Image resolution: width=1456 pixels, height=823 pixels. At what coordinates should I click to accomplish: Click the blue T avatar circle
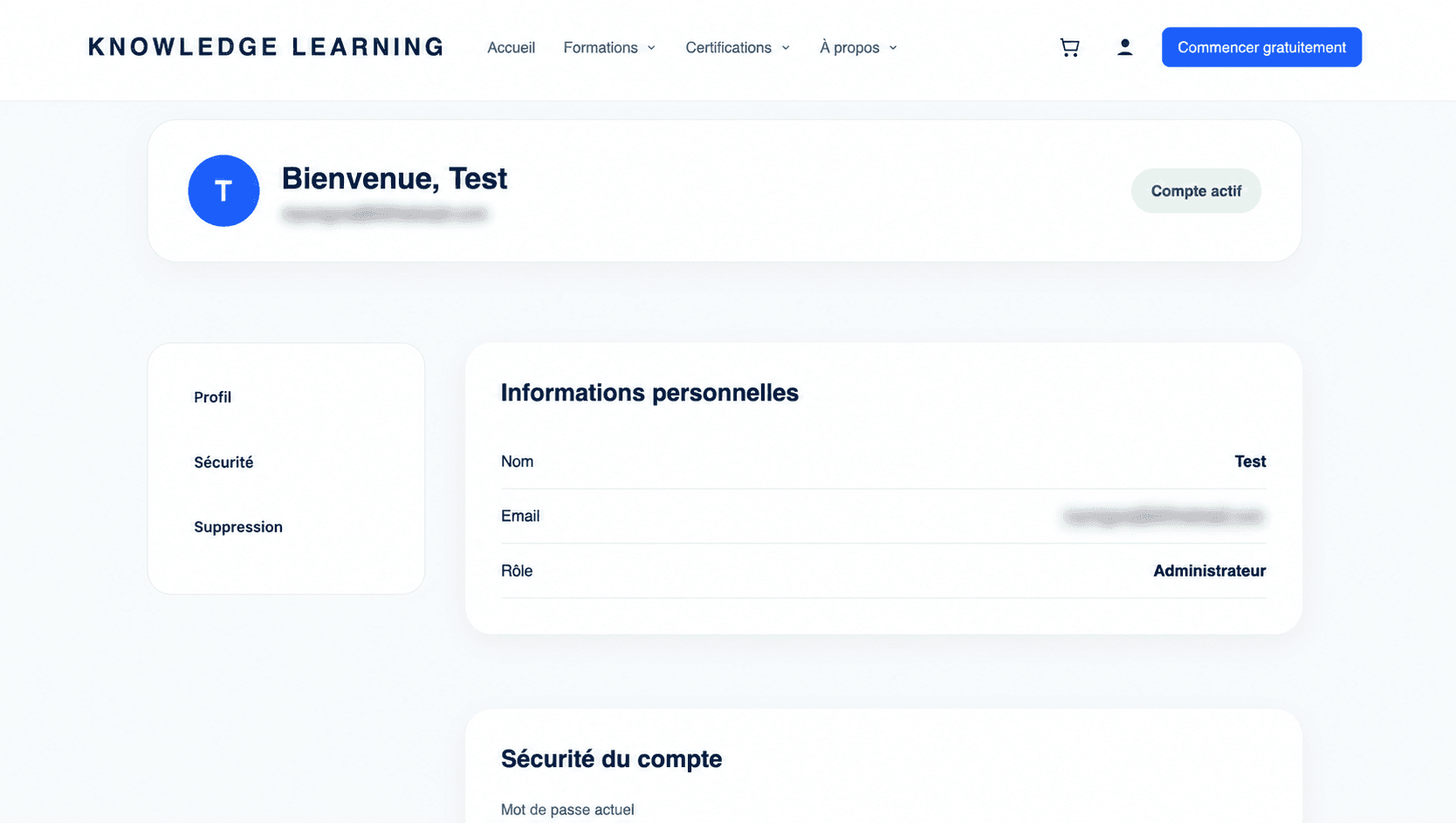coord(223,191)
